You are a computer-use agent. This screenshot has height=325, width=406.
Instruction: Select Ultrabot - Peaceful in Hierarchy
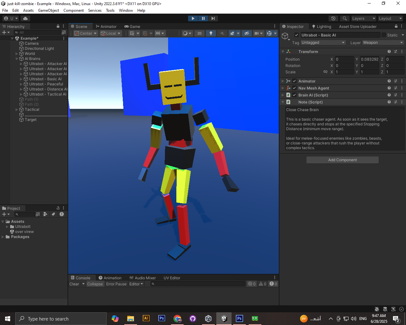46,84
